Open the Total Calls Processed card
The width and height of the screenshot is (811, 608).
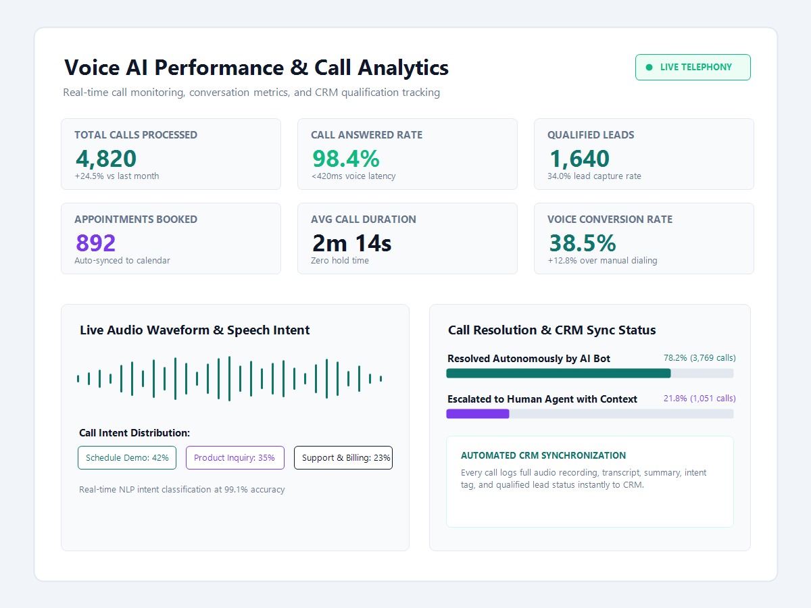171,154
